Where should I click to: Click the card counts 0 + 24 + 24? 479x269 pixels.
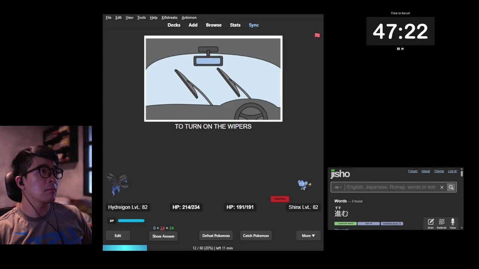click(x=164, y=228)
